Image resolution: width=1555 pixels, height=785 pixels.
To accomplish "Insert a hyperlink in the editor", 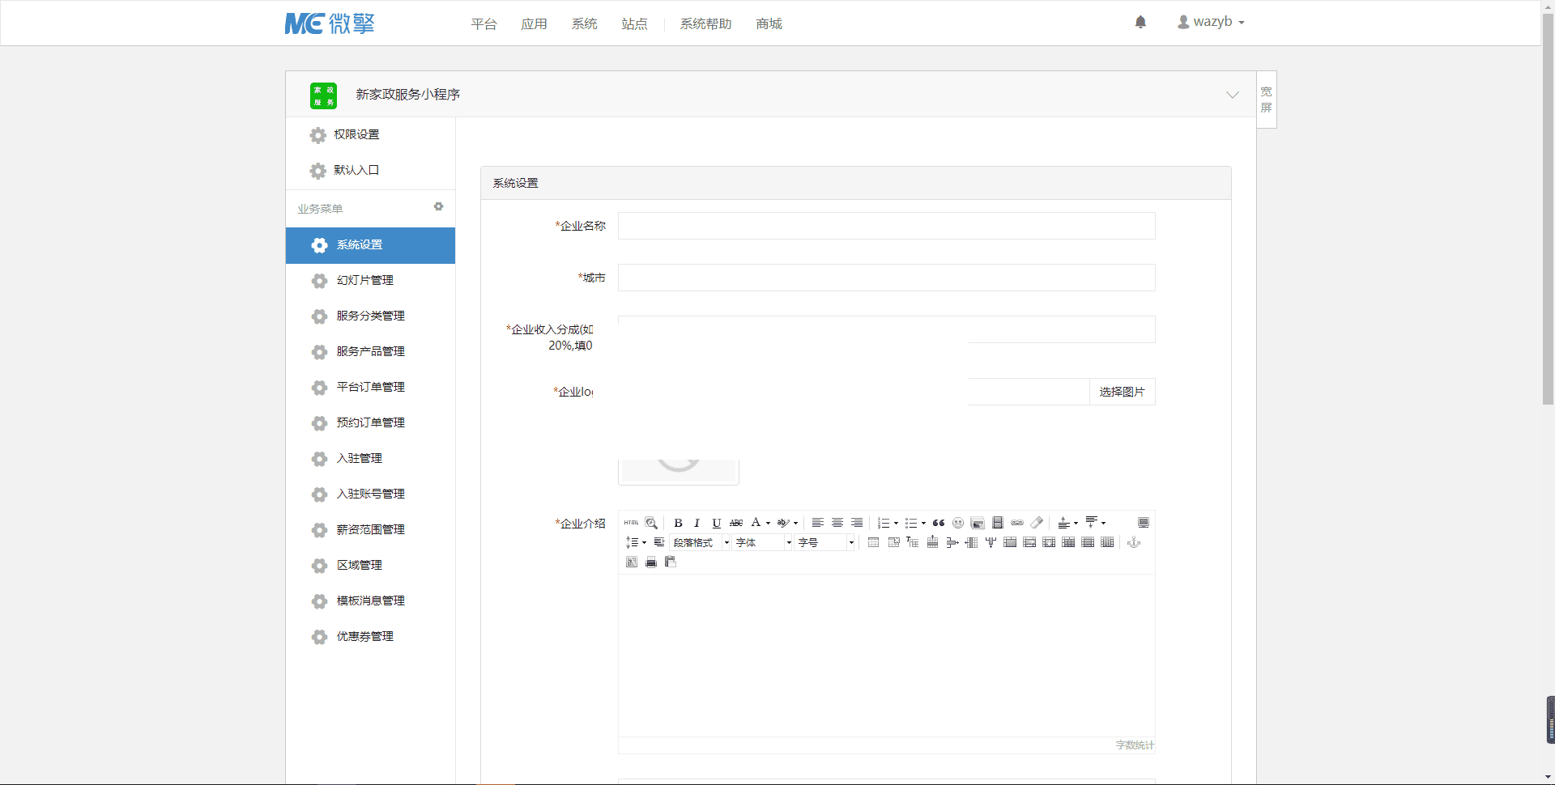I will (1018, 523).
